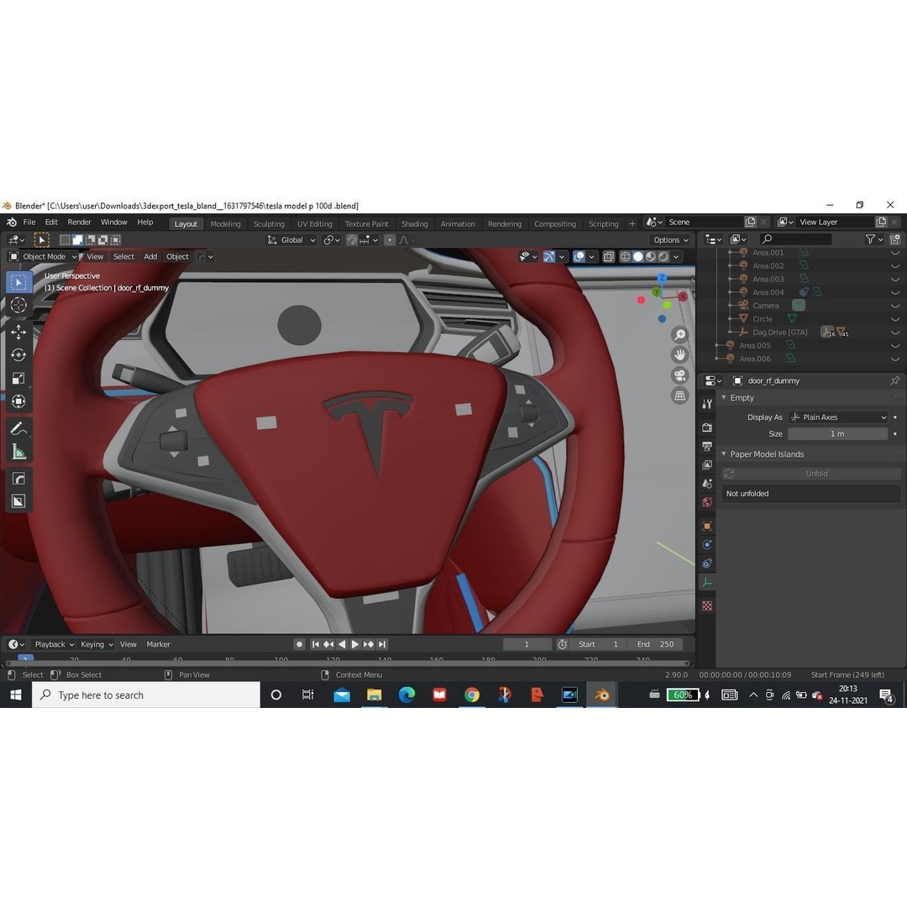Click the Size 1 m field
This screenshot has width=907, height=907.
(837, 434)
